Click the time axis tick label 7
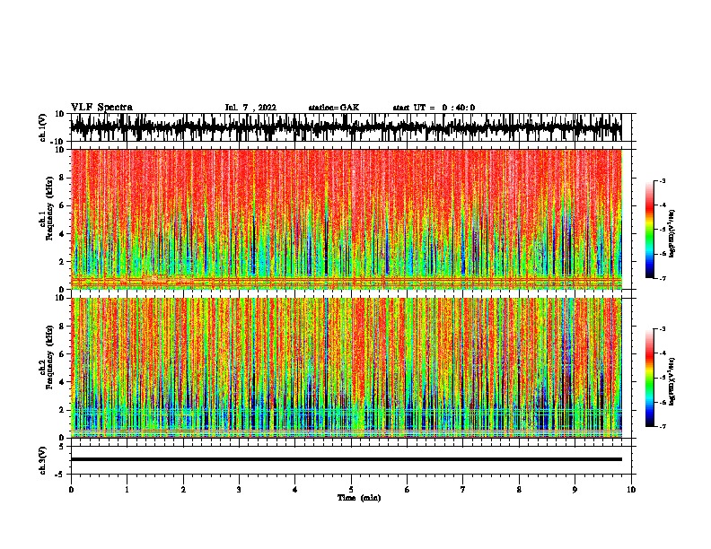This screenshot has height=549, width=711. (463, 490)
